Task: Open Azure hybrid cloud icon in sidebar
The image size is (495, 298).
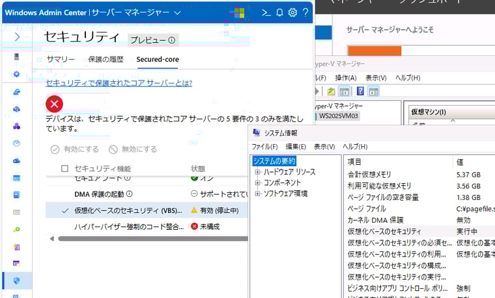Action: pos(16,92)
